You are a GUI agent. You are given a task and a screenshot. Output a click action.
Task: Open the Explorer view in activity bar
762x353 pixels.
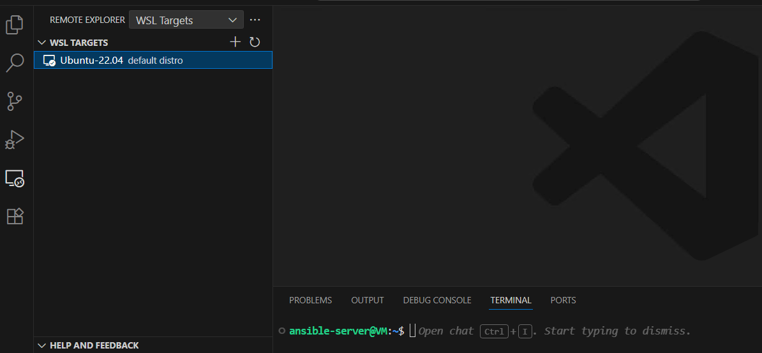[x=15, y=25]
